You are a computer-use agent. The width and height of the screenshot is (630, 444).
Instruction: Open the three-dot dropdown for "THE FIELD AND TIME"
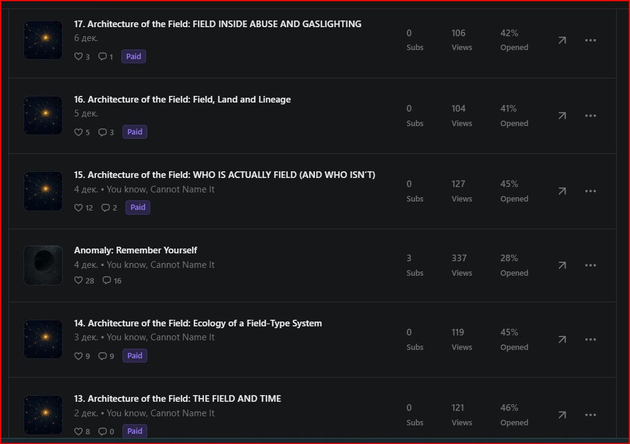pyautogui.click(x=590, y=414)
